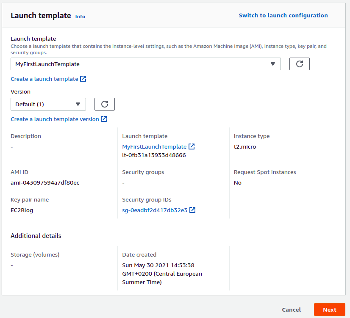Screen dimensions: 350x318
Task: Click external-link icon next to MyFirstLaunchTemplate link
Action: click(x=192, y=147)
